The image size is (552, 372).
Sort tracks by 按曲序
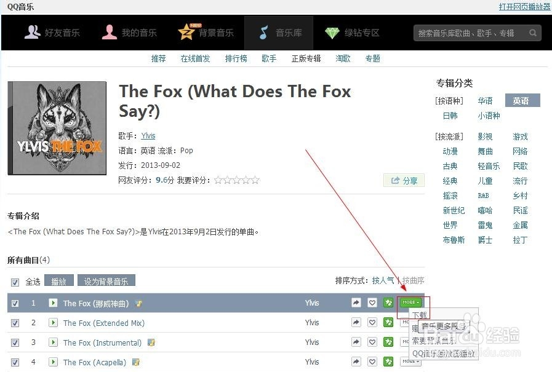point(414,280)
